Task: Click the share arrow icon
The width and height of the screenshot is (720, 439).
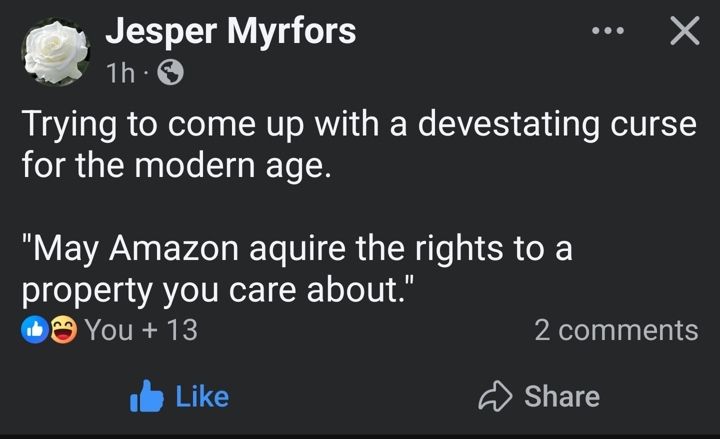Action: pos(495,396)
